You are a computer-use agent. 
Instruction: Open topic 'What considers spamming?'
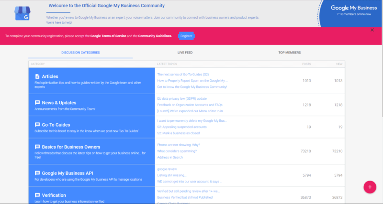click(177, 151)
